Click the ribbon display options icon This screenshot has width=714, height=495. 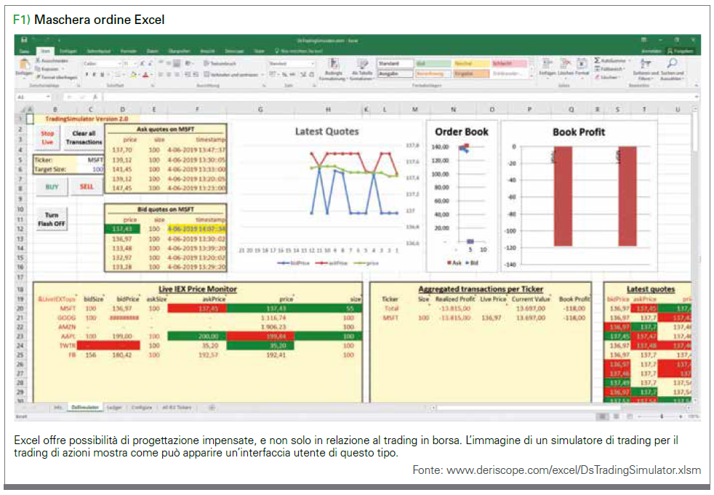tap(643, 40)
